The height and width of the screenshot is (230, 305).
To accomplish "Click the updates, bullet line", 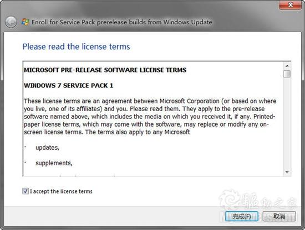I will click(47, 148).
